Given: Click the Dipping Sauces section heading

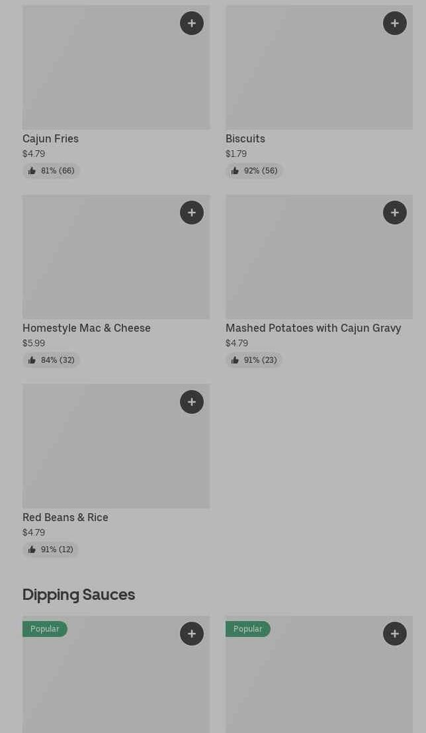Looking at the screenshot, I should pyautogui.click(x=79, y=594).
